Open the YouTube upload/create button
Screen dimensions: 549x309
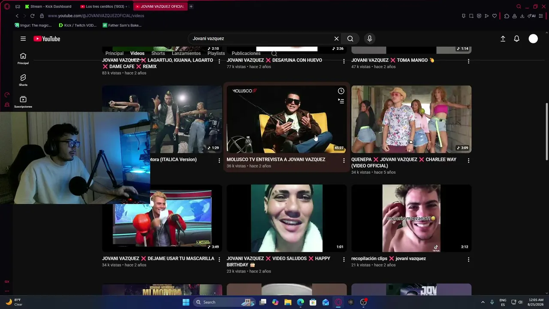(x=503, y=39)
